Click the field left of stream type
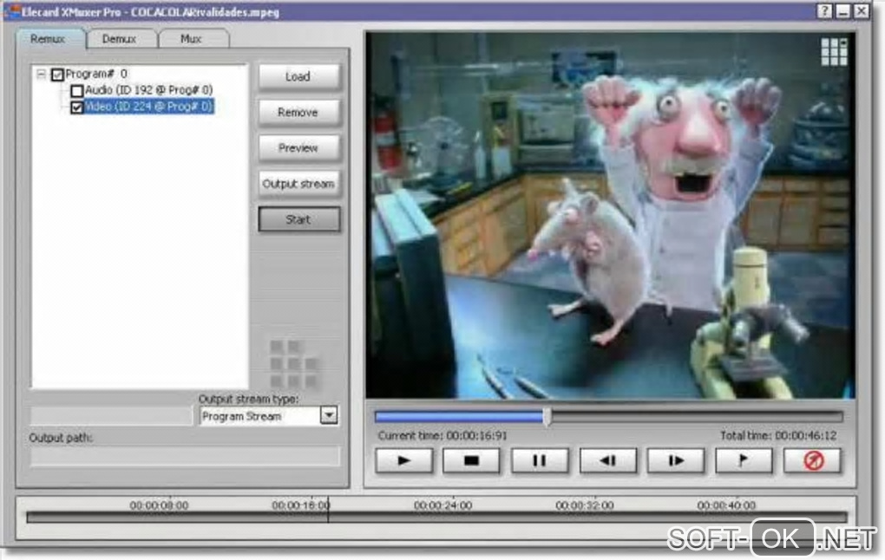This screenshot has width=885, height=560. (x=111, y=415)
